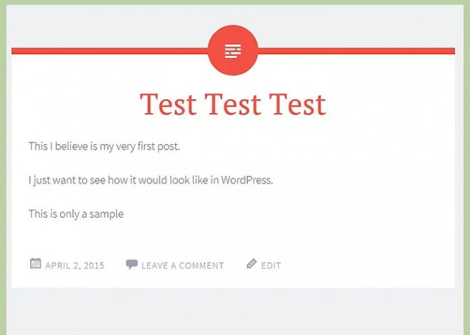This screenshot has height=335, width=470.
Task: Click the gray area below the post card
Action: tap(233, 310)
